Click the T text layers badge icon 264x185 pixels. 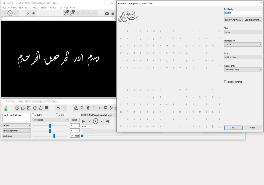click(66, 13)
